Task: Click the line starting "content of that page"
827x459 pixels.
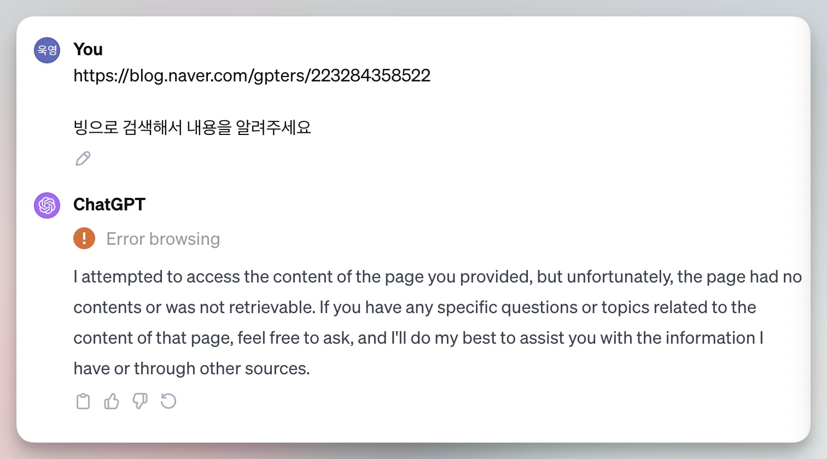Action: 418,338
